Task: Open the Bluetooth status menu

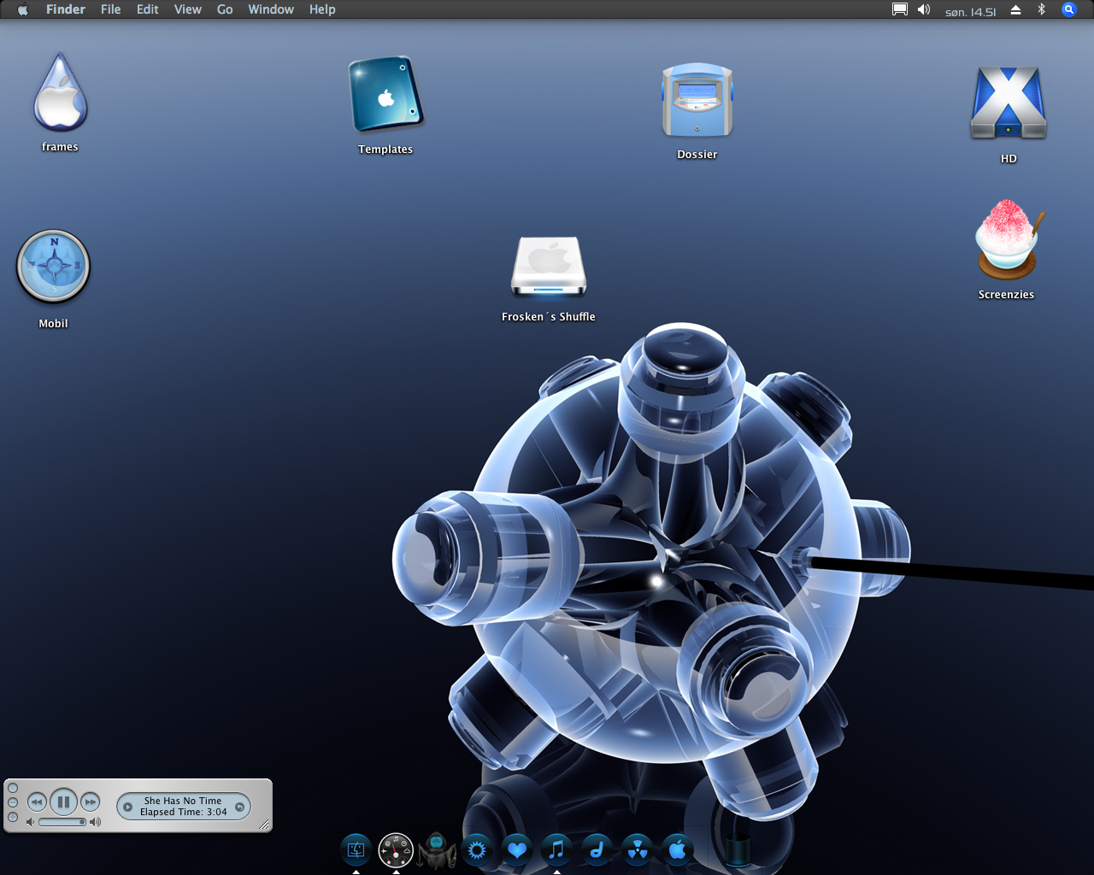Action: click(x=1042, y=9)
